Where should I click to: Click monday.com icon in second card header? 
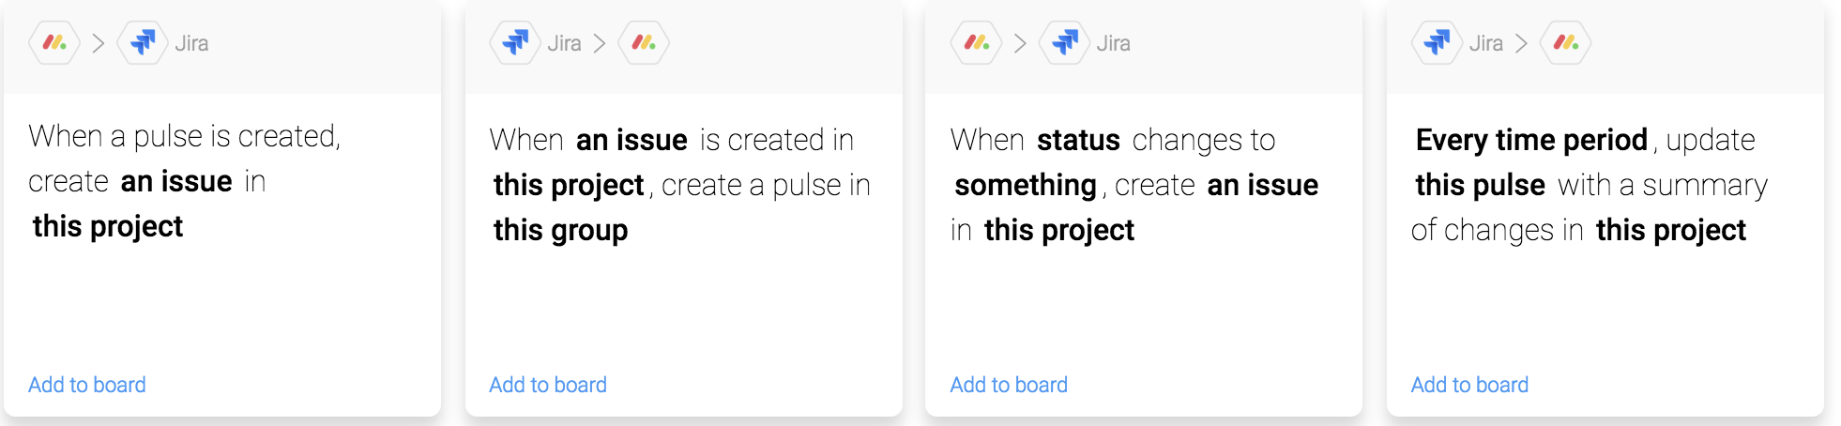point(644,43)
